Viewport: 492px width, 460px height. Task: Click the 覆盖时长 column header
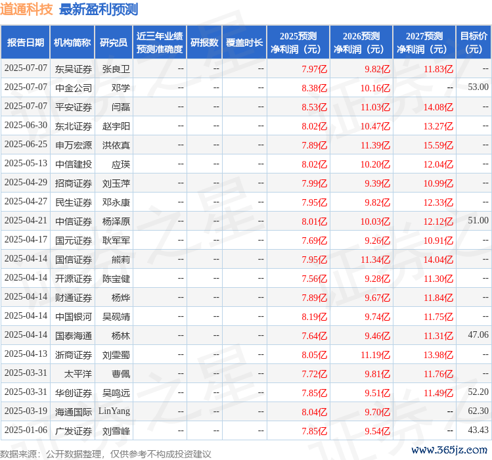tap(244, 43)
